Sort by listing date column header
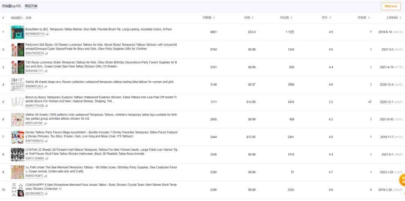Viewport: 405px width, 201px height. coord(394,18)
